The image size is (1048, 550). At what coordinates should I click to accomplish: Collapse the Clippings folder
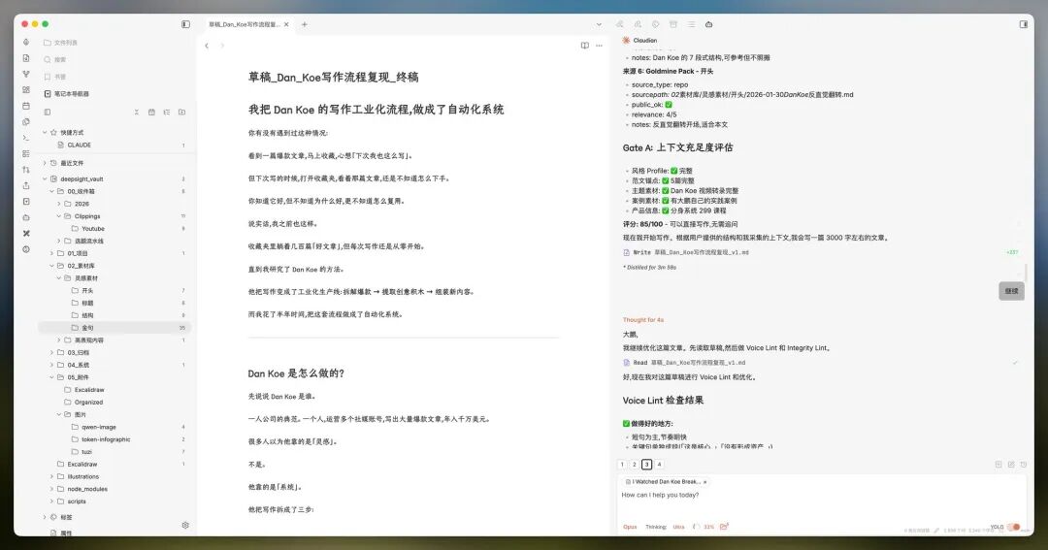tap(59, 216)
